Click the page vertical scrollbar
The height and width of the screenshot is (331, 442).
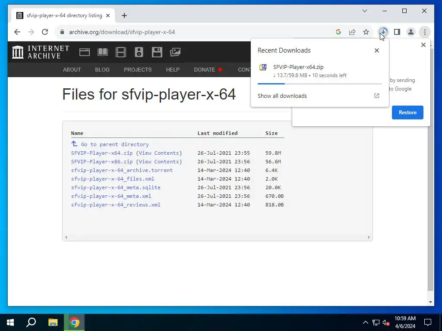430,169
